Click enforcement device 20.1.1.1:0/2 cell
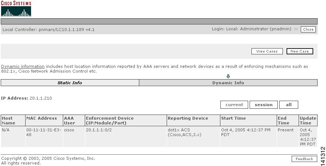The height and width of the screenshot is (166, 326). click(x=99, y=130)
